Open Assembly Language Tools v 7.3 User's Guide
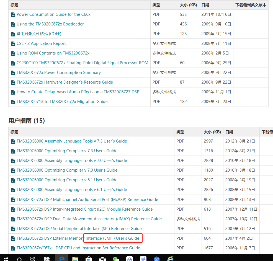 72,141
